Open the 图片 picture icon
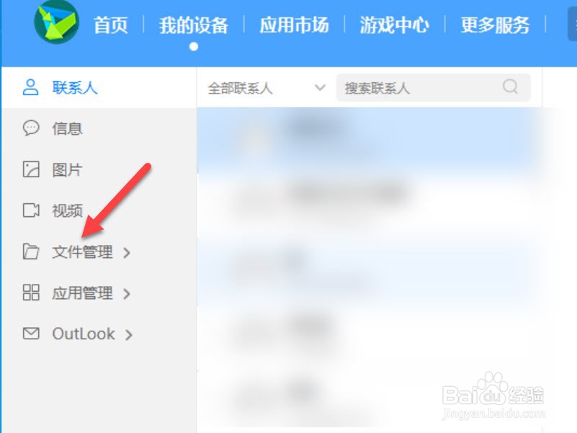The height and width of the screenshot is (433, 577). coord(31,169)
